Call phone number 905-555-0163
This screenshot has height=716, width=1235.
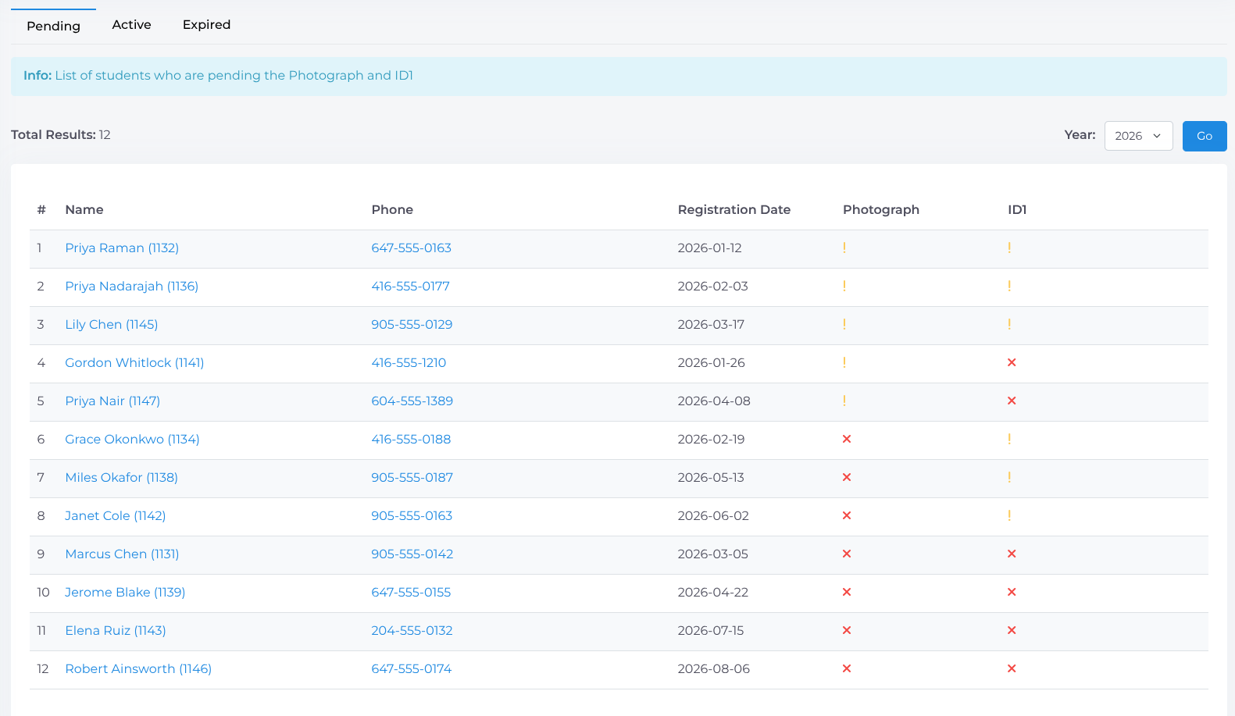[412, 515]
